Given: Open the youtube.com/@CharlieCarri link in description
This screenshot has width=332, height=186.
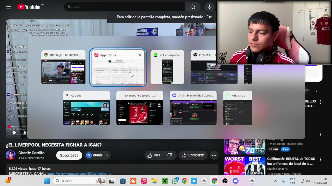Looking at the screenshot, I should [x=79, y=174].
